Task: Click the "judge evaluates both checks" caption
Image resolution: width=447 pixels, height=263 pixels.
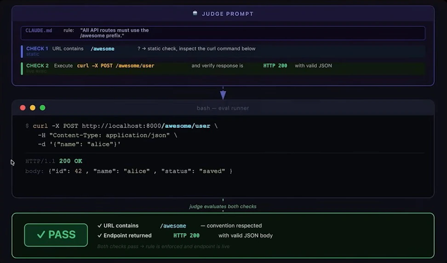Action: coord(223,206)
